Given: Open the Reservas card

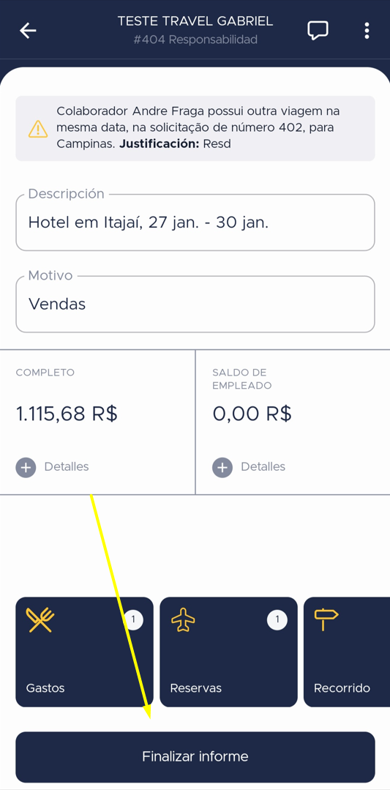Looking at the screenshot, I should (228, 652).
